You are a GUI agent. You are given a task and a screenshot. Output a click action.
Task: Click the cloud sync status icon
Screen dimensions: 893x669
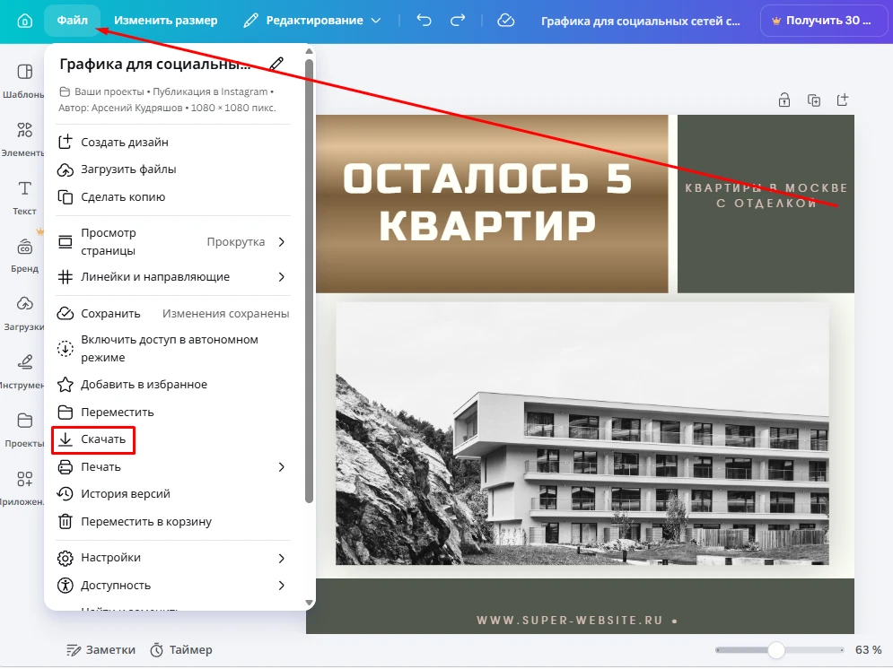(x=505, y=21)
